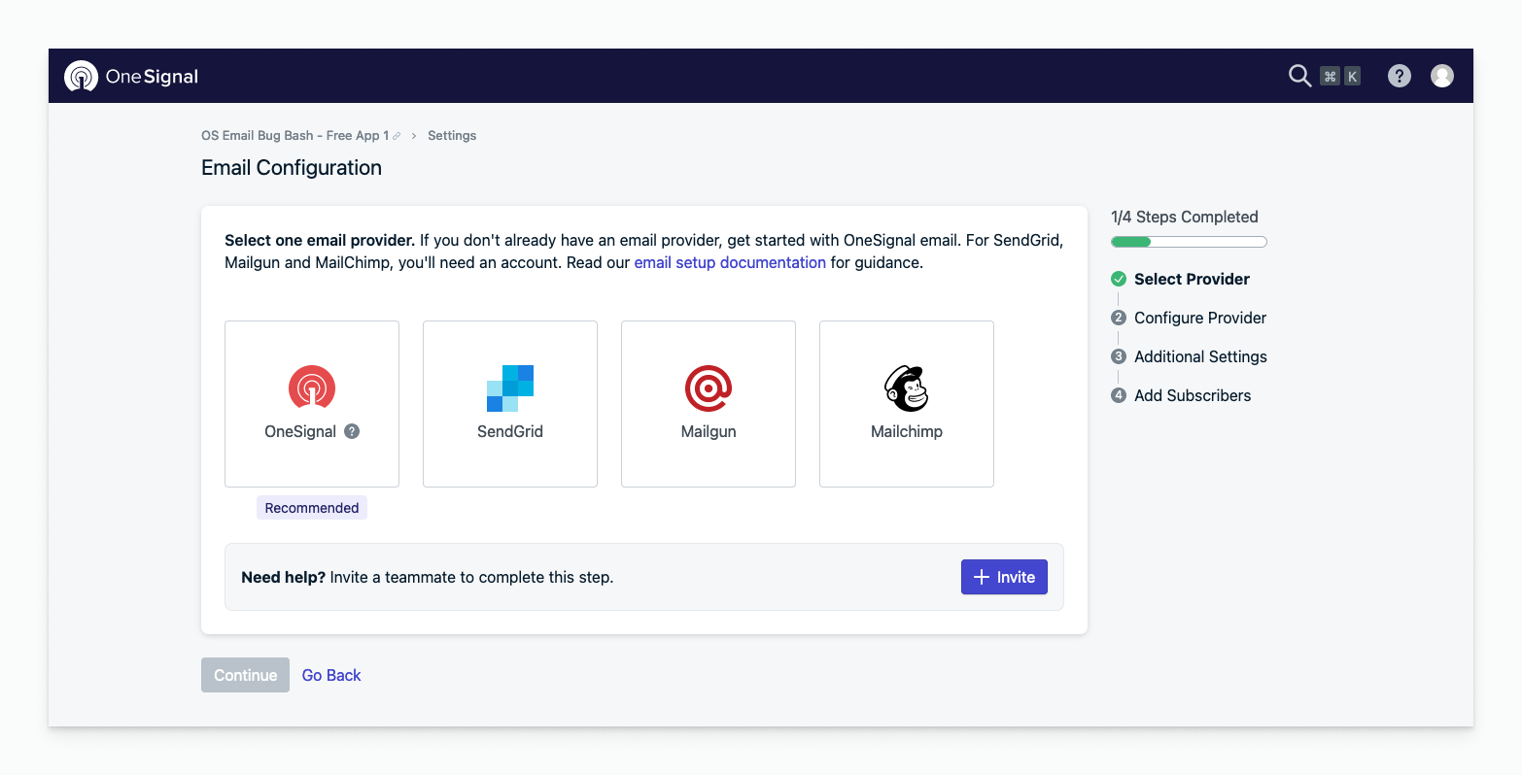
Task: Click the pencil edit icon beside app name
Action: point(397,136)
